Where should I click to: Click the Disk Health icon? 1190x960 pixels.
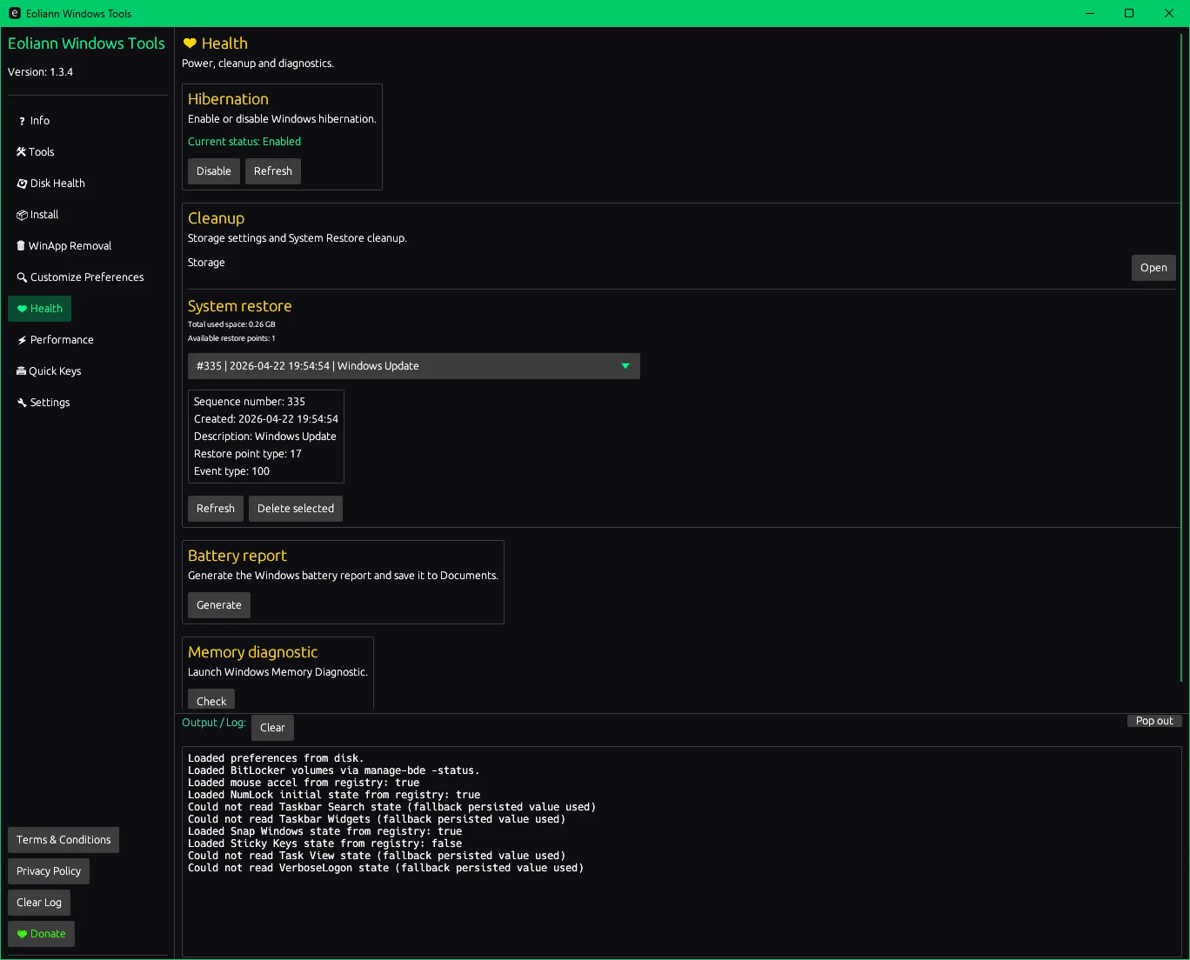[22, 183]
